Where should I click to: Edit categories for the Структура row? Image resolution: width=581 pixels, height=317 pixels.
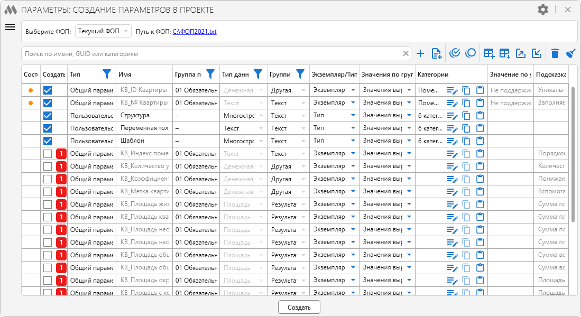451,116
